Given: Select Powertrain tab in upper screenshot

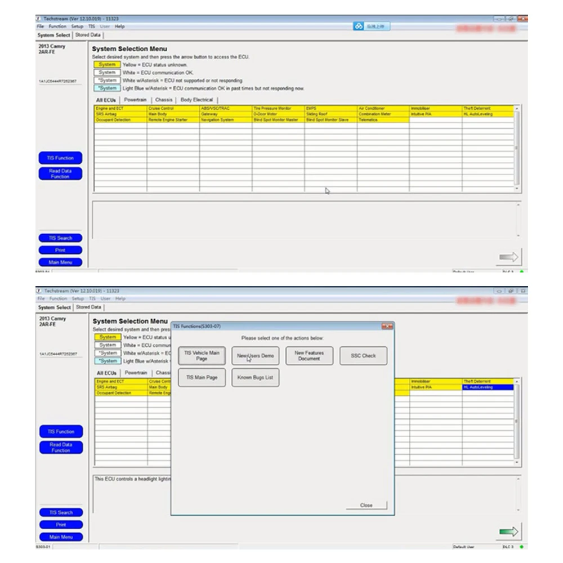Looking at the screenshot, I should click(135, 100).
